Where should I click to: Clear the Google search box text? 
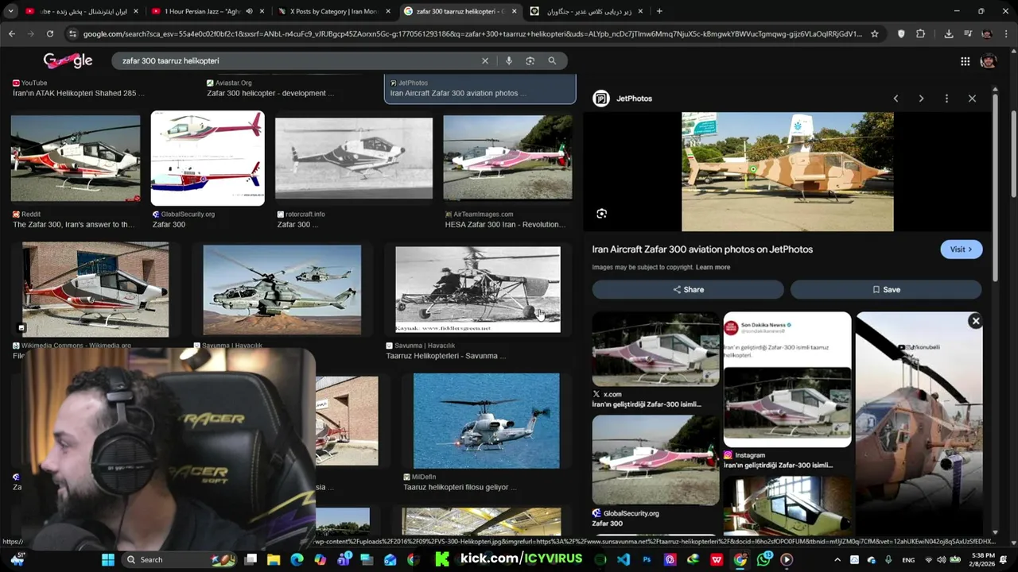pos(484,60)
